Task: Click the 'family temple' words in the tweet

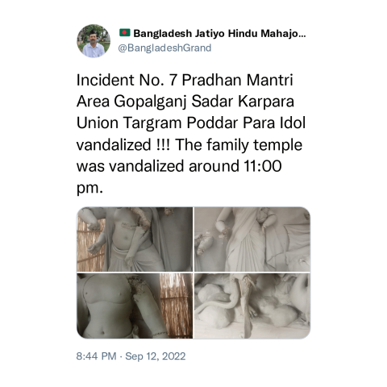Action: (255, 145)
